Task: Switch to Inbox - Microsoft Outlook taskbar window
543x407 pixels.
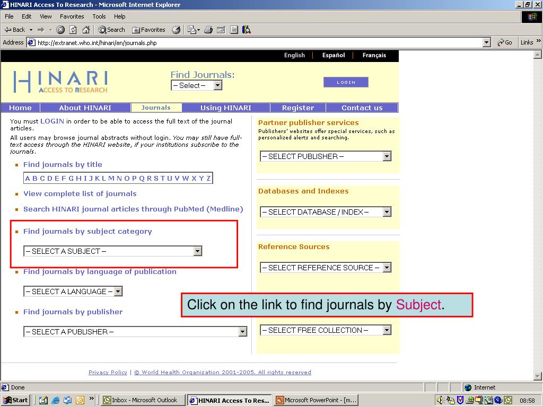Action: tap(143, 400)
